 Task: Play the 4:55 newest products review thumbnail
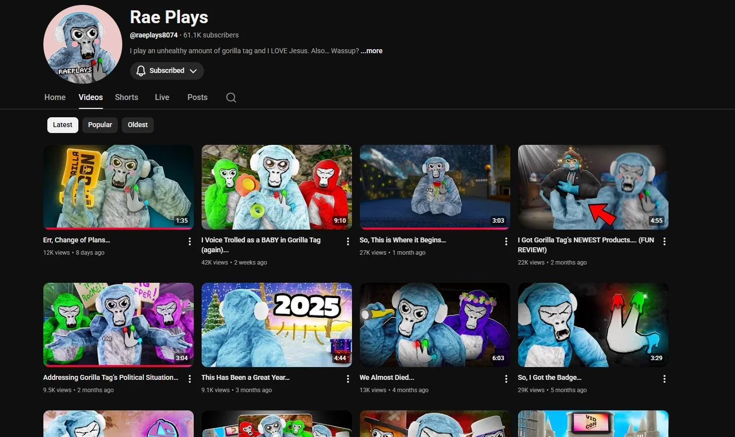[593, 187]
